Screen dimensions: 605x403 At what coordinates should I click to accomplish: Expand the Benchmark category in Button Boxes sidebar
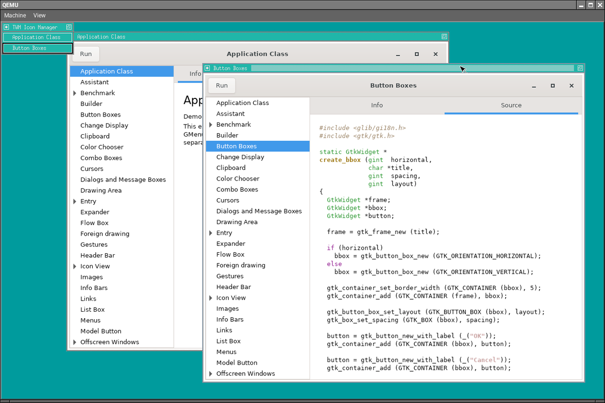(210, 124)
